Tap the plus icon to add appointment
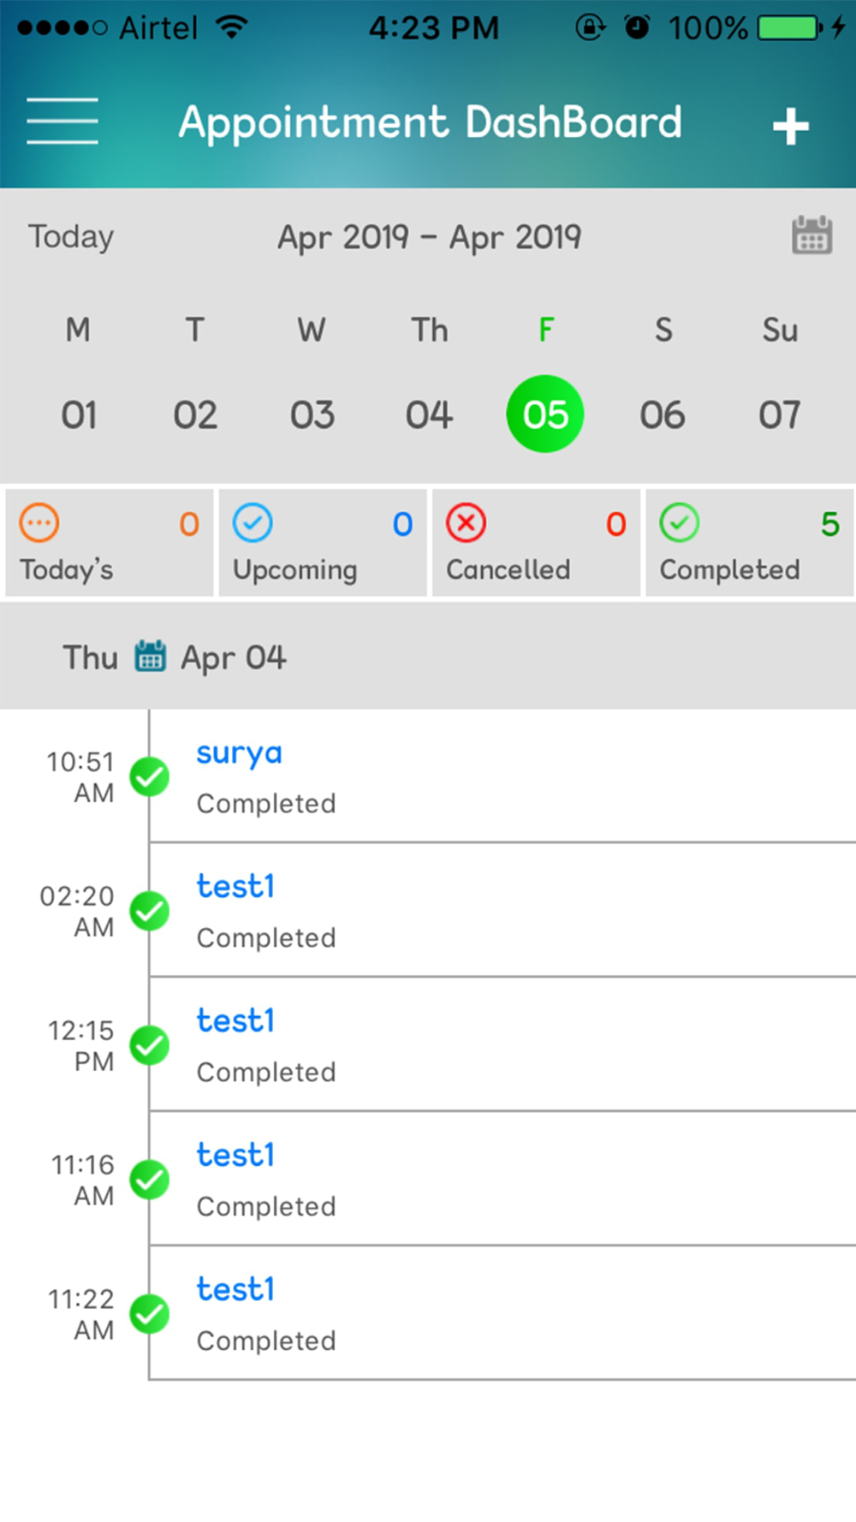The width and height of the screenshot is (856, 1522). point(790,127)
